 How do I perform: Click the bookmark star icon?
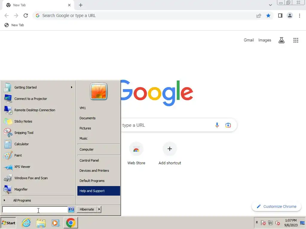point(268,16)
